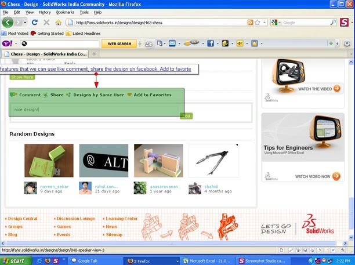Viewport: 355px width, 265px height.
Task: Open the History menu
Action: tap(45, 12)
